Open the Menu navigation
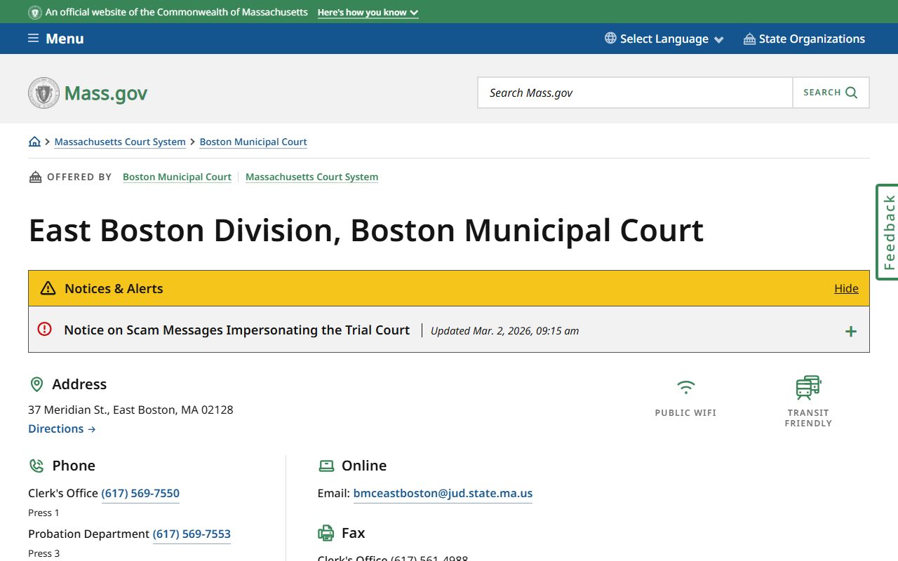The image size is (898, 561). point(56,39)
